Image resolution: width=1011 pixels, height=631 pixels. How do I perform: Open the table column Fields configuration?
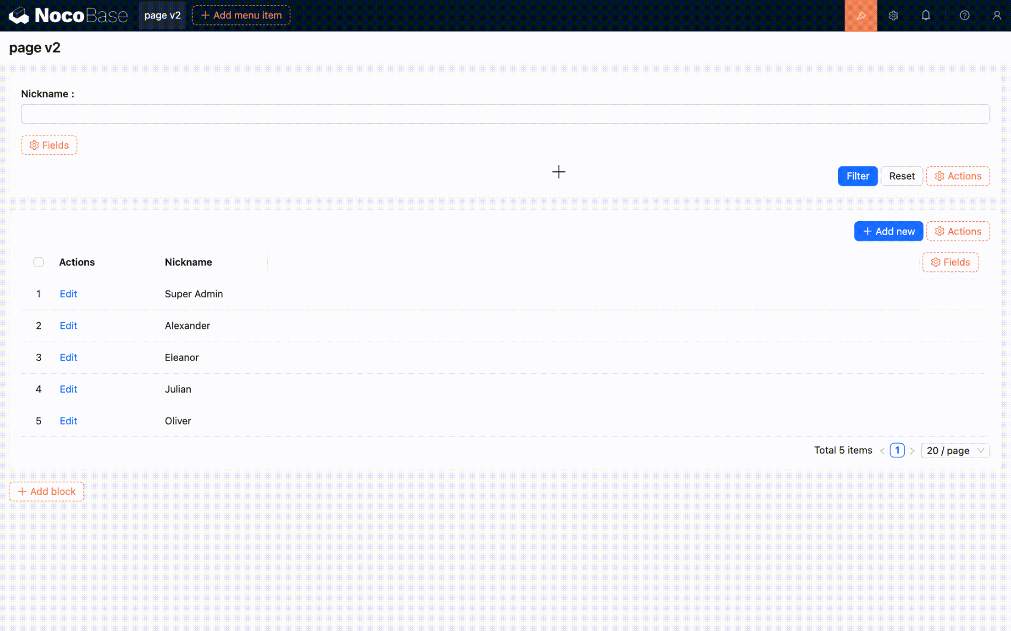click(x=950, y=262)
